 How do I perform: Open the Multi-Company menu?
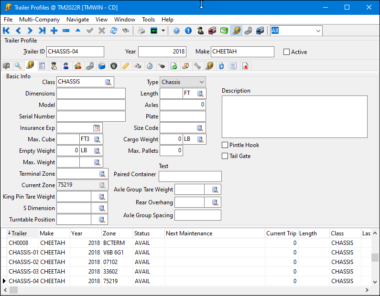39,20
